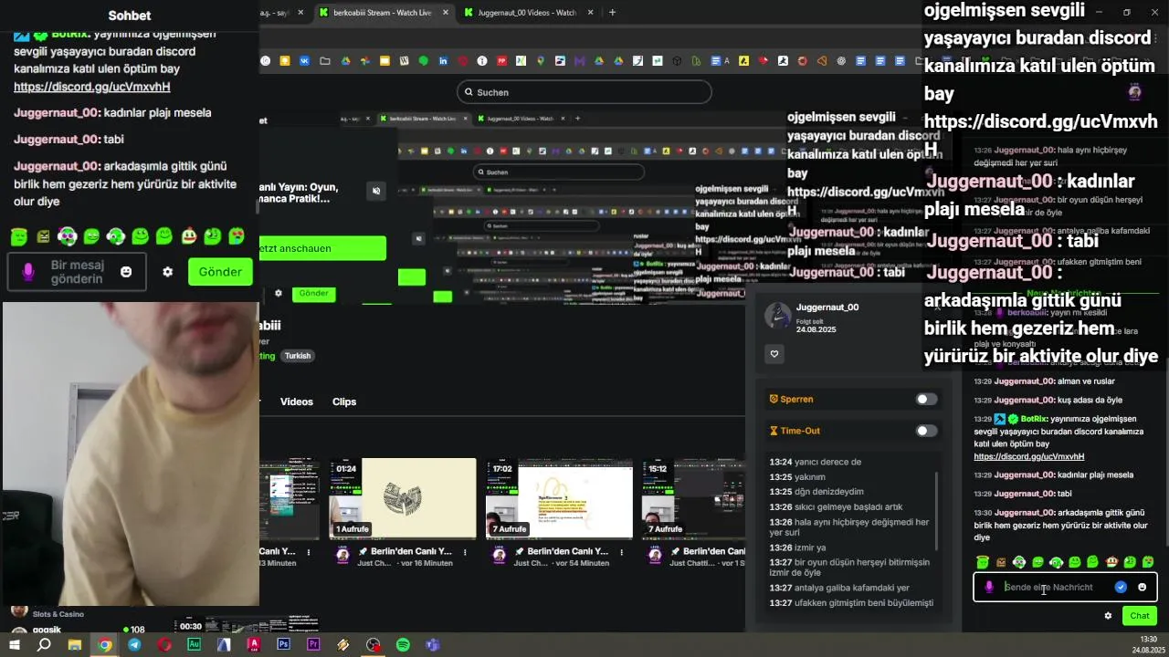Open Discord link in BotRix 13:29 chat message

click(x=1028, y=456)
